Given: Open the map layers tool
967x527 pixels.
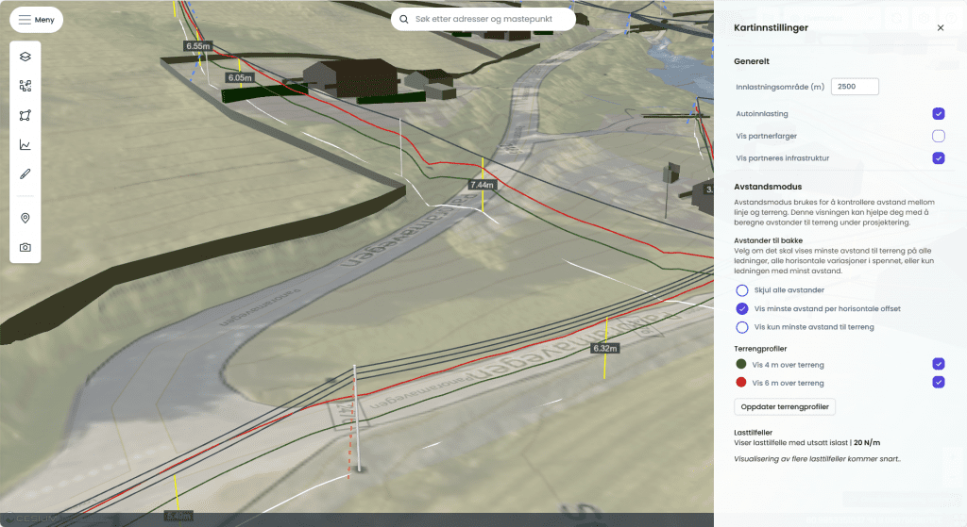Looking at the screenshot, I should (x=25, y=57).
